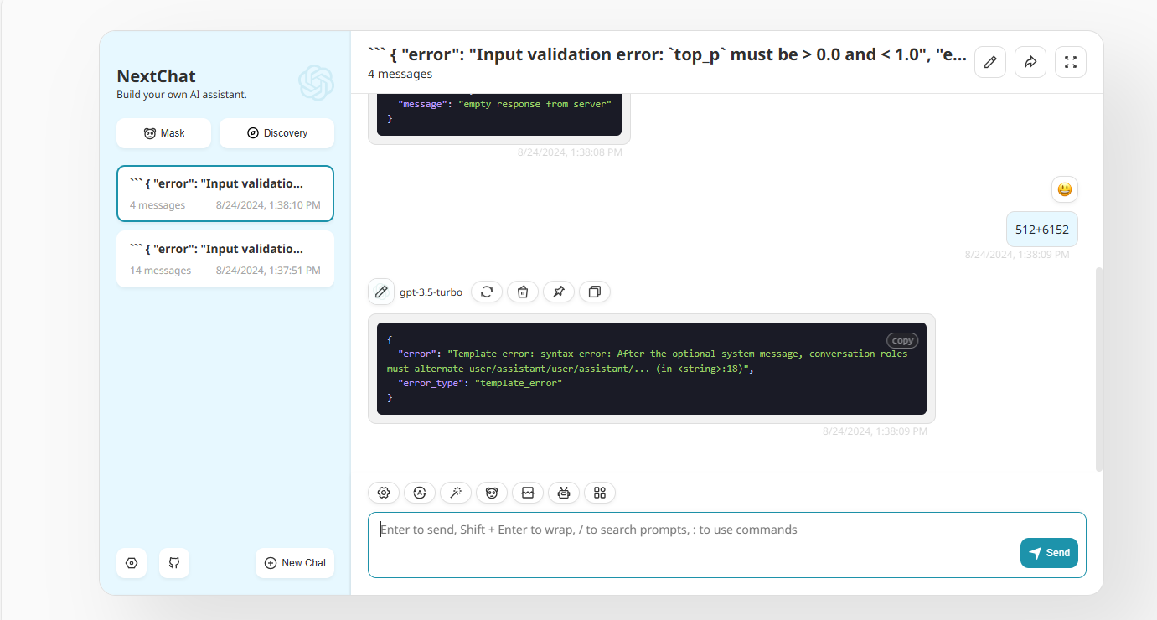Delete the gpt-3.5-turbo message
Image resolution: width=1157 pixels, height=620 pixels.
(523, 292)
